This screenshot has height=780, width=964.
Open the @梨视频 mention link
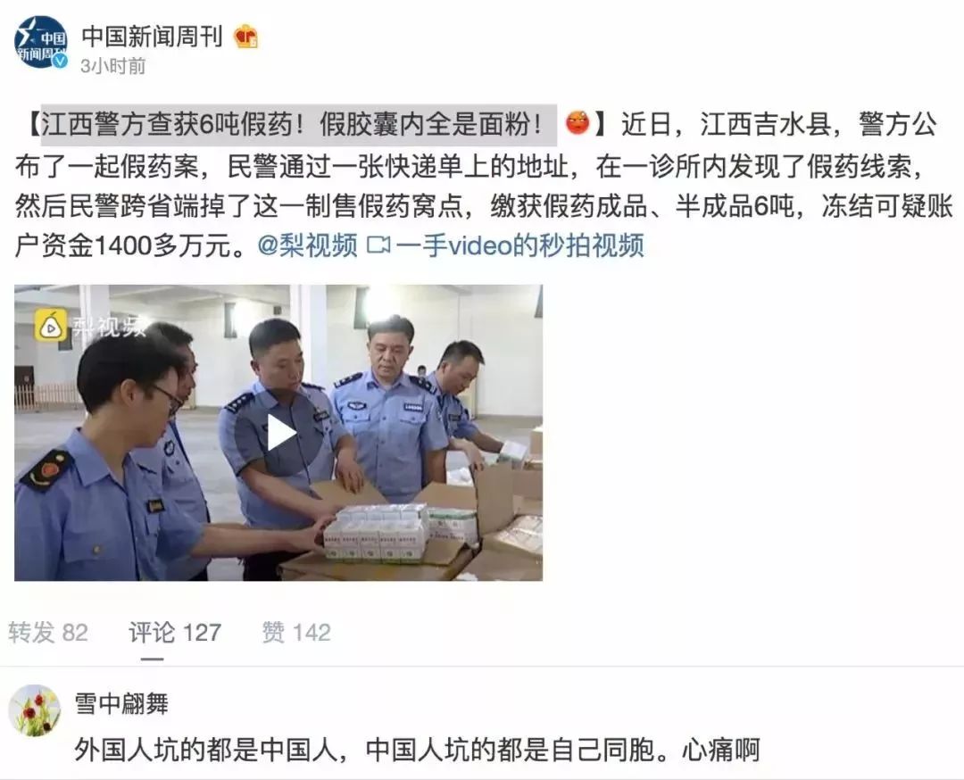pyautogui.click(x=307, y=245)
